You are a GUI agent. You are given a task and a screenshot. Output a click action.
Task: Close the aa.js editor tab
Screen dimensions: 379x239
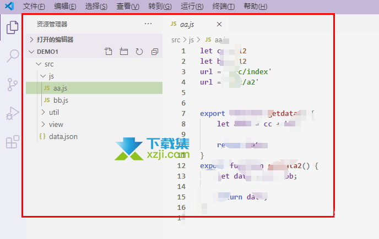click(219, 24)
